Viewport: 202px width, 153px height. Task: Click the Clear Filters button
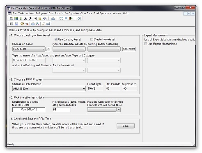[x=129, y=49]
